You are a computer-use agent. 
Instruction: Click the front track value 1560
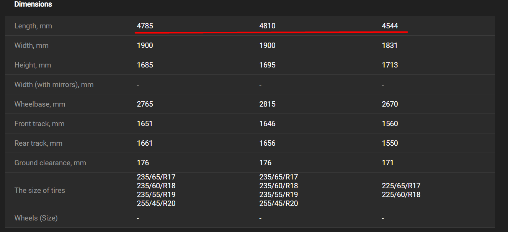point(390,124)
